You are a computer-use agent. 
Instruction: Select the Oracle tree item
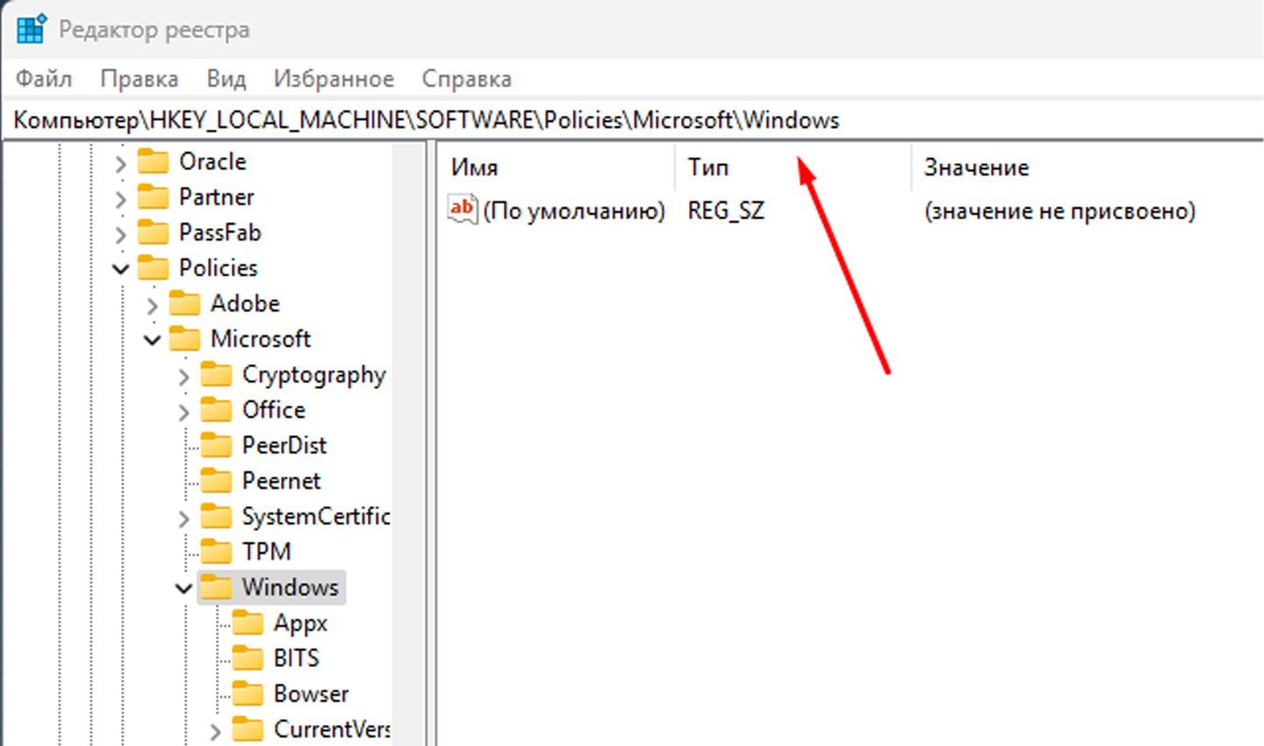click(x=212, y=161)
